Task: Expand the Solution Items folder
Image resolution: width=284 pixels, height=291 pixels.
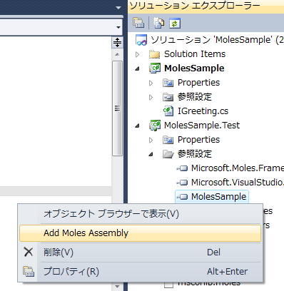Action: 137,54
